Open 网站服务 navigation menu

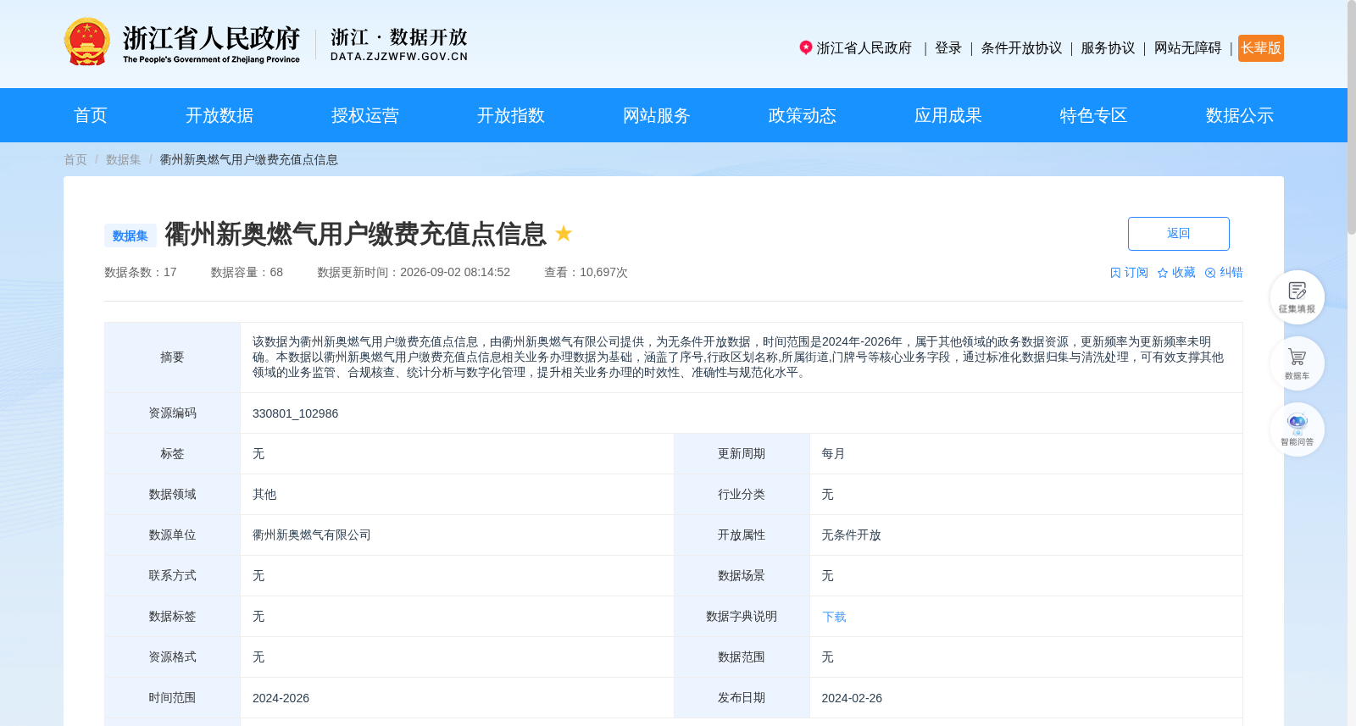[x=657, y=115]
